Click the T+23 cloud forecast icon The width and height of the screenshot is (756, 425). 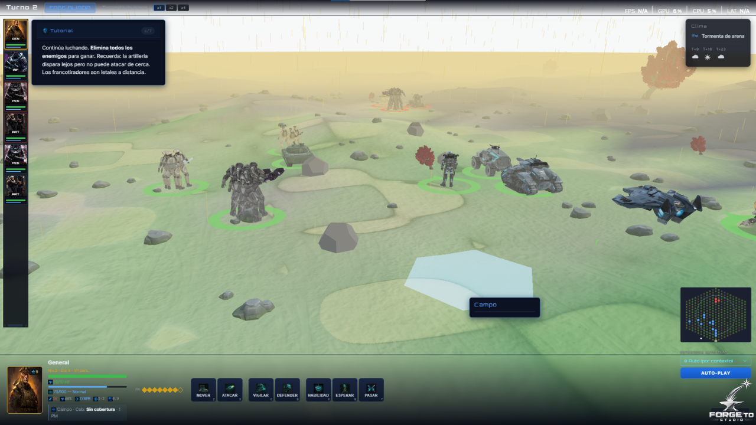[721, 57]
